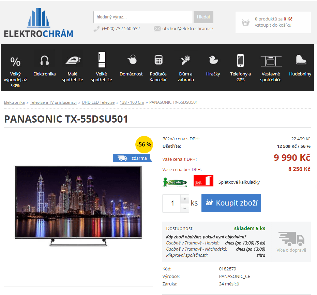Click the kettle Domácnost icon
This screenshot has width=317, height=295.
click(132, 59)
